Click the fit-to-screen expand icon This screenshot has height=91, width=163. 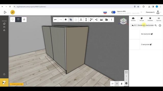[x=126, y=72]
